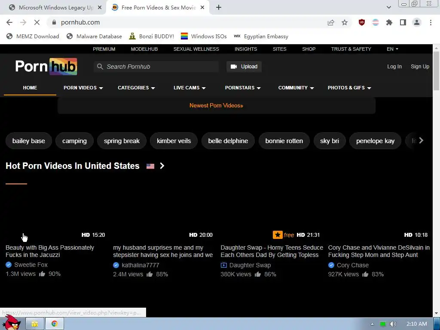Click the page's vertical scrollbar thumb
The image size is (440, 330).
point(436,71)
